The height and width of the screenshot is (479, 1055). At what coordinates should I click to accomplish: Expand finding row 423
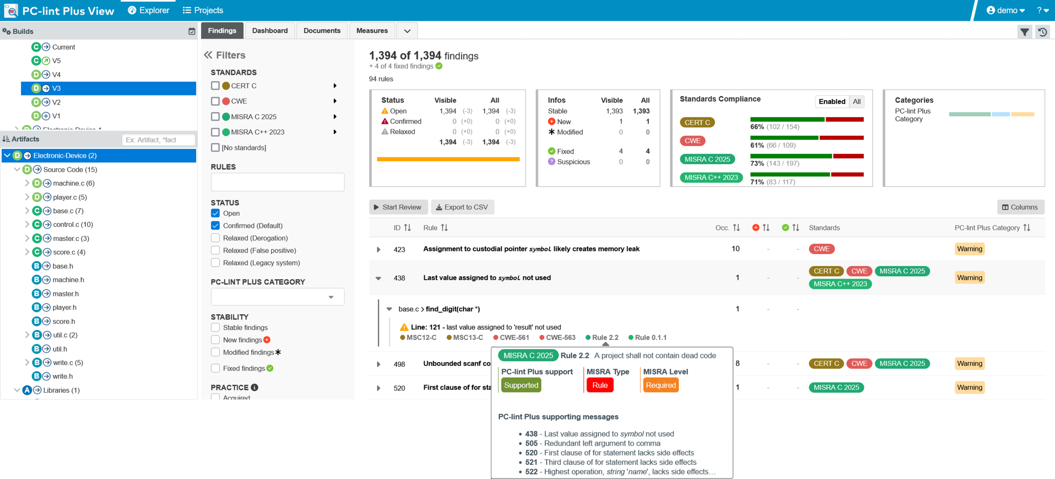point(378,249)
